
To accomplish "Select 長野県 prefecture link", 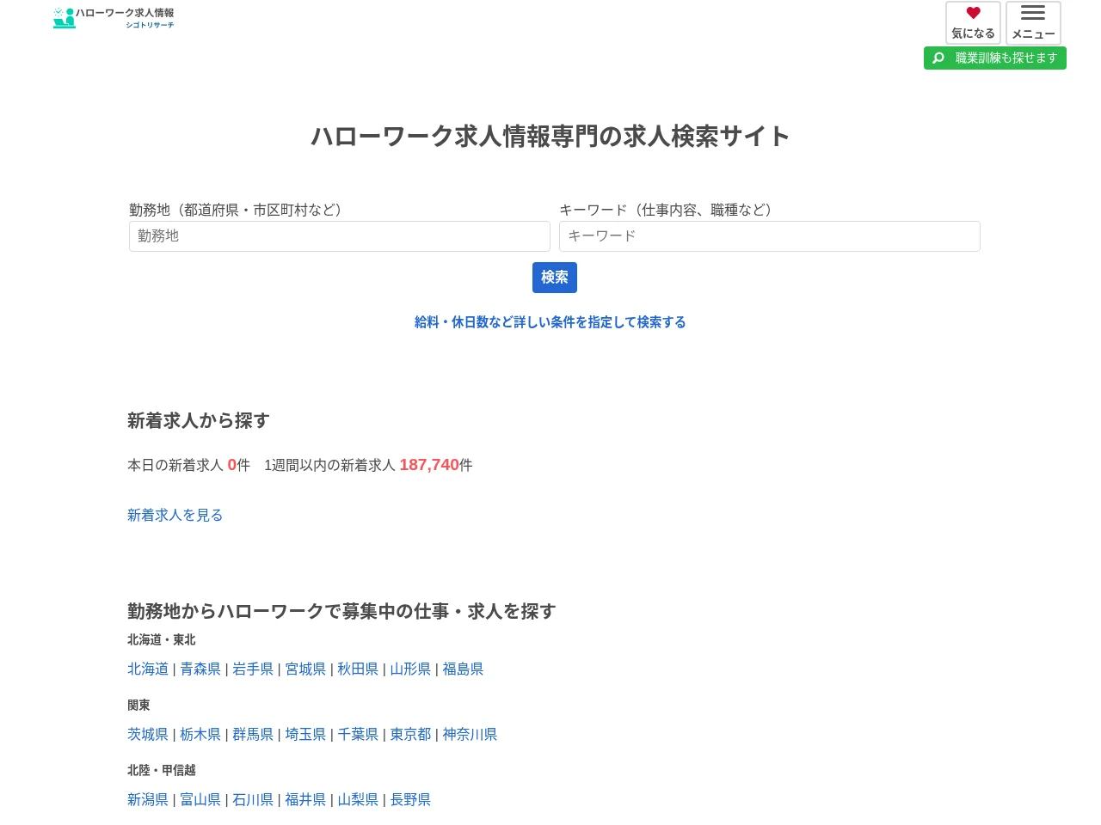I will click(410, 799).
